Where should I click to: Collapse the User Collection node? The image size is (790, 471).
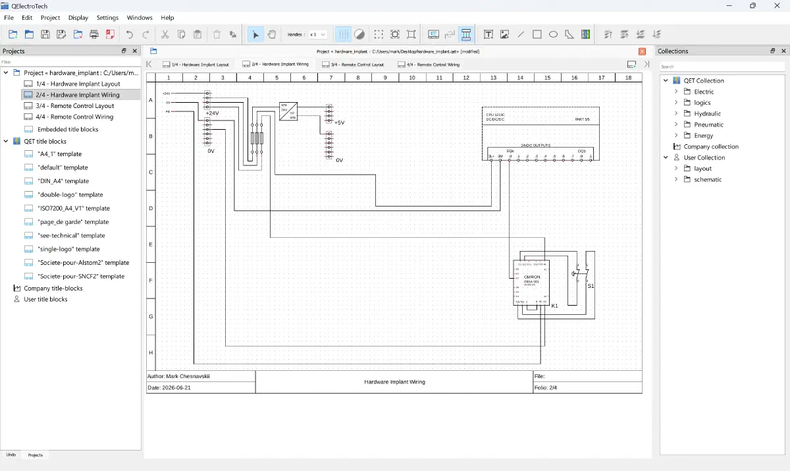[666, 157]
